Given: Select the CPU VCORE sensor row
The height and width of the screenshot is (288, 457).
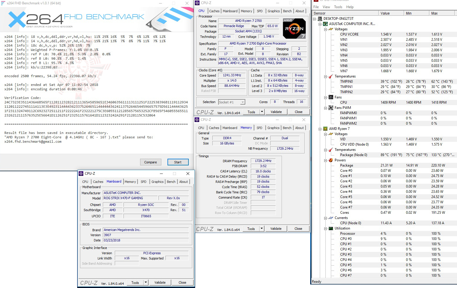Looking at the screenshot, I should coord(397,34).
